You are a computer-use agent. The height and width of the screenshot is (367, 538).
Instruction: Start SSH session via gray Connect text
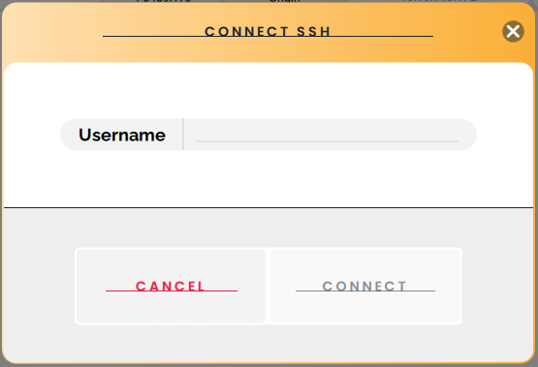click(364, 286)
